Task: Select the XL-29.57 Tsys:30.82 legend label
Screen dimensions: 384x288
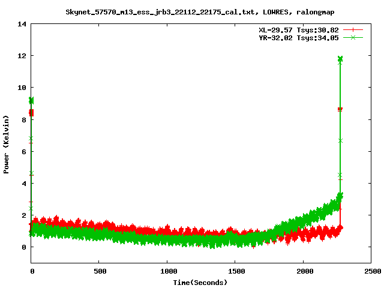Action: point(299,30)
